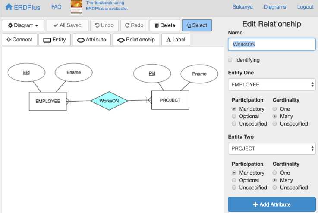The image size is (318, 213).
Task: Click the Add Attribute button
Action: click(272, 204)
